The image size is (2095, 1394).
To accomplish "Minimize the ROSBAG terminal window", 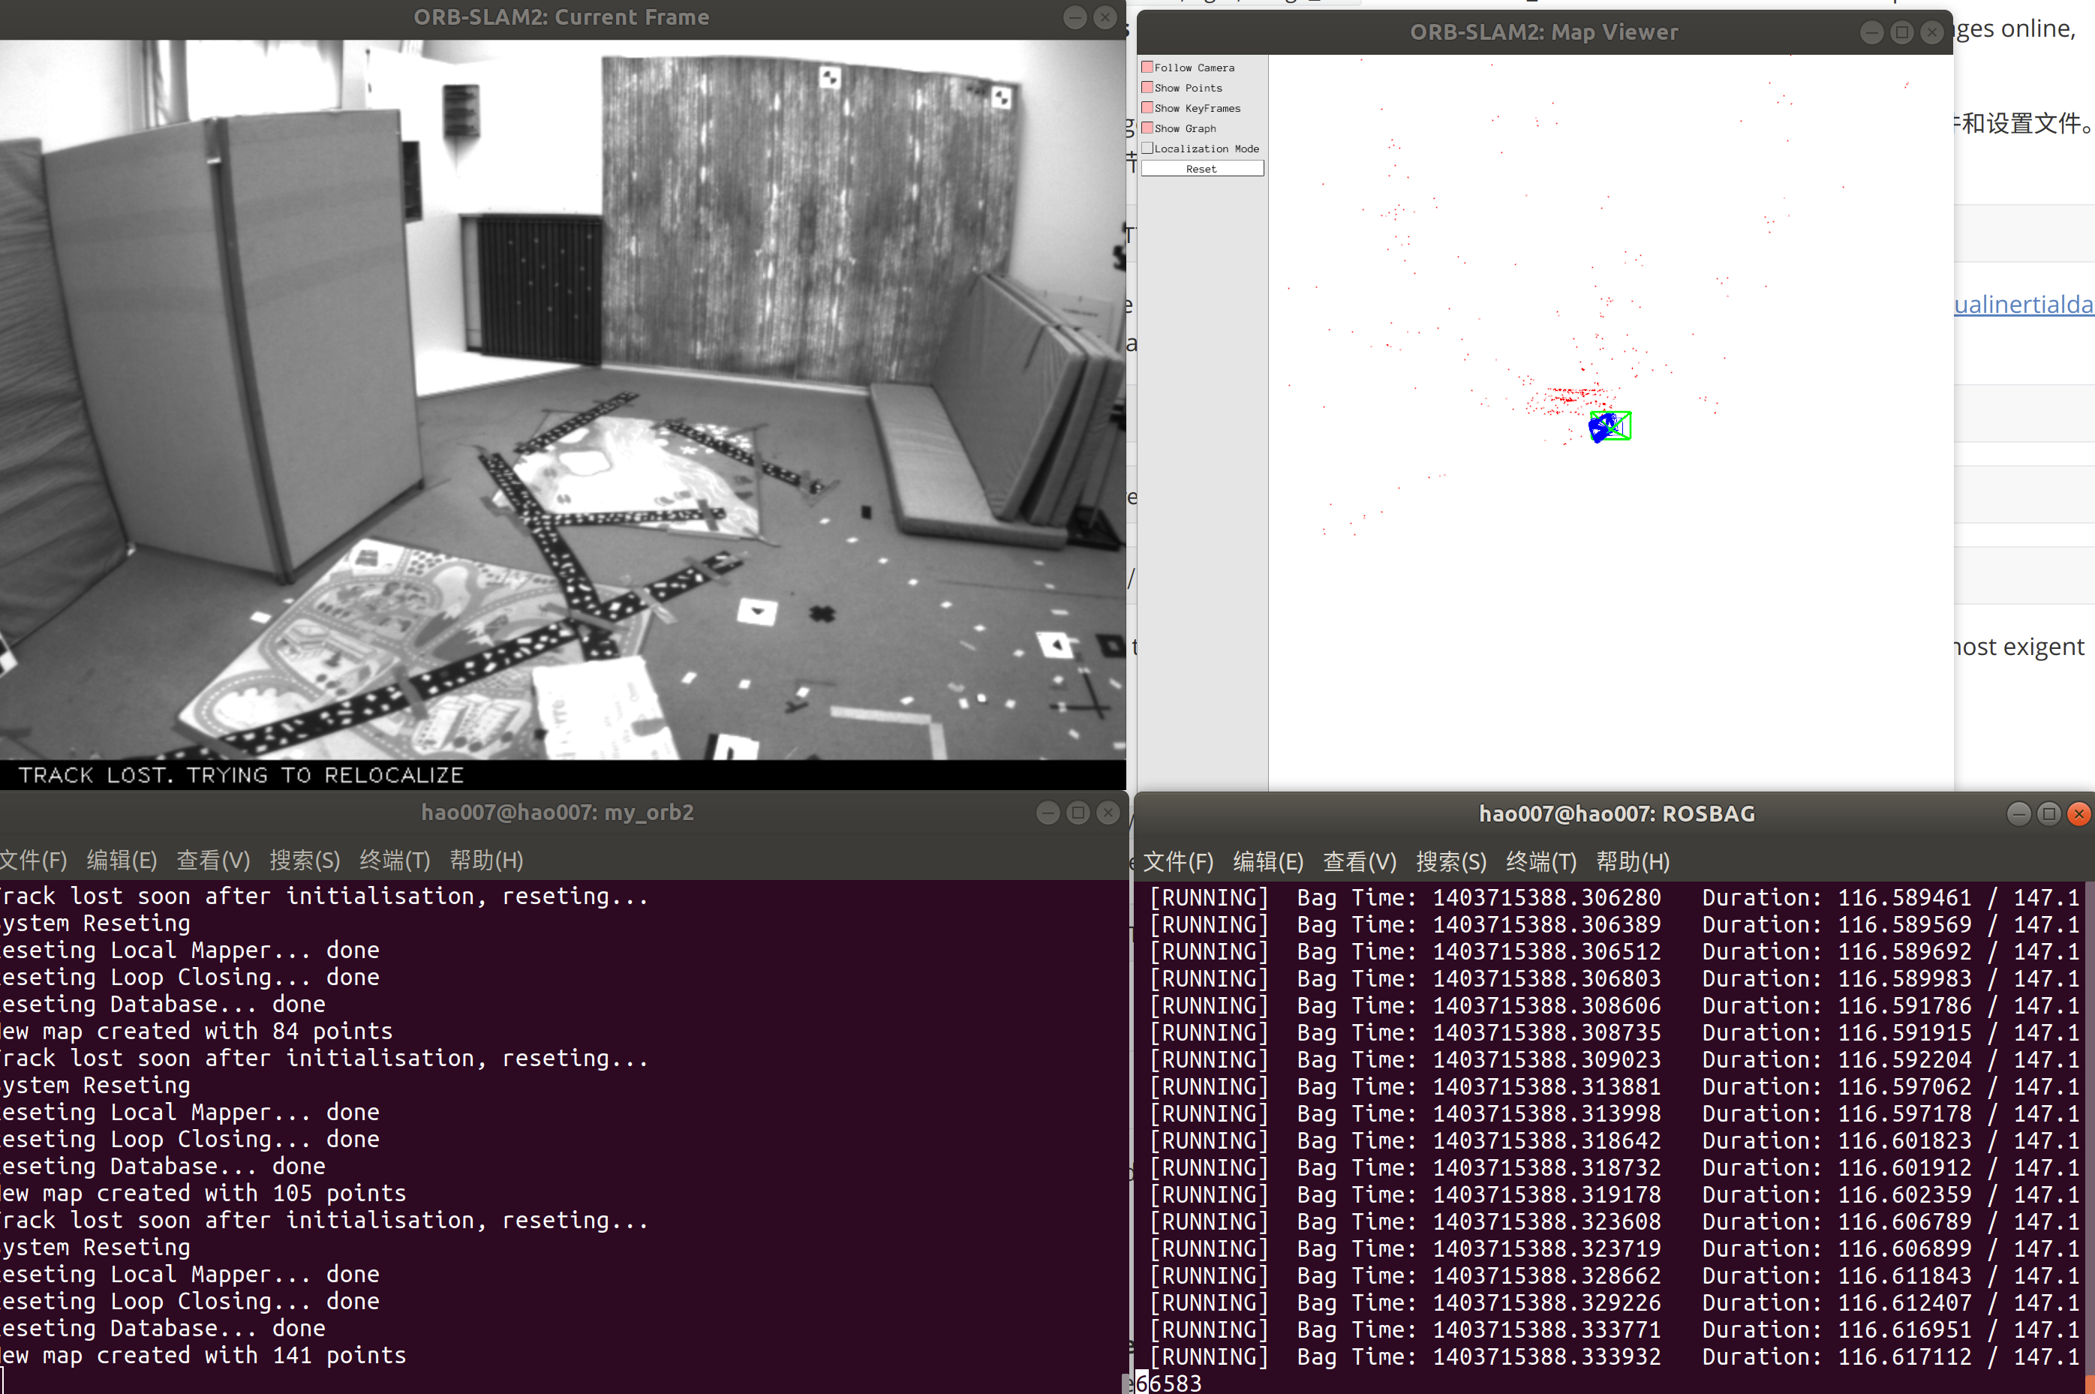I will tap(2019, 813).
